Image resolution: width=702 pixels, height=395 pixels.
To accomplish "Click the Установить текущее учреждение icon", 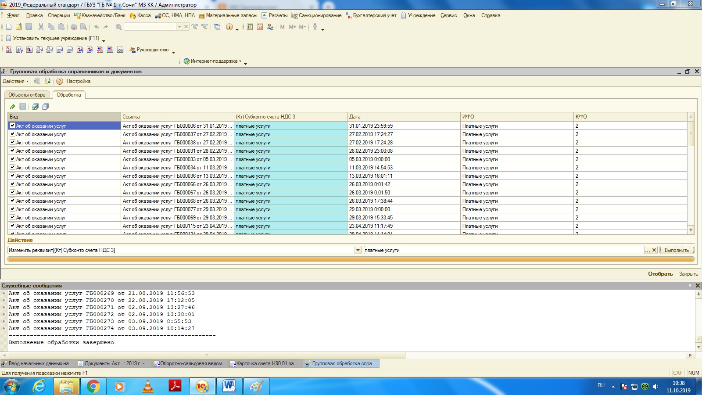I will click(x=8, y=38).
